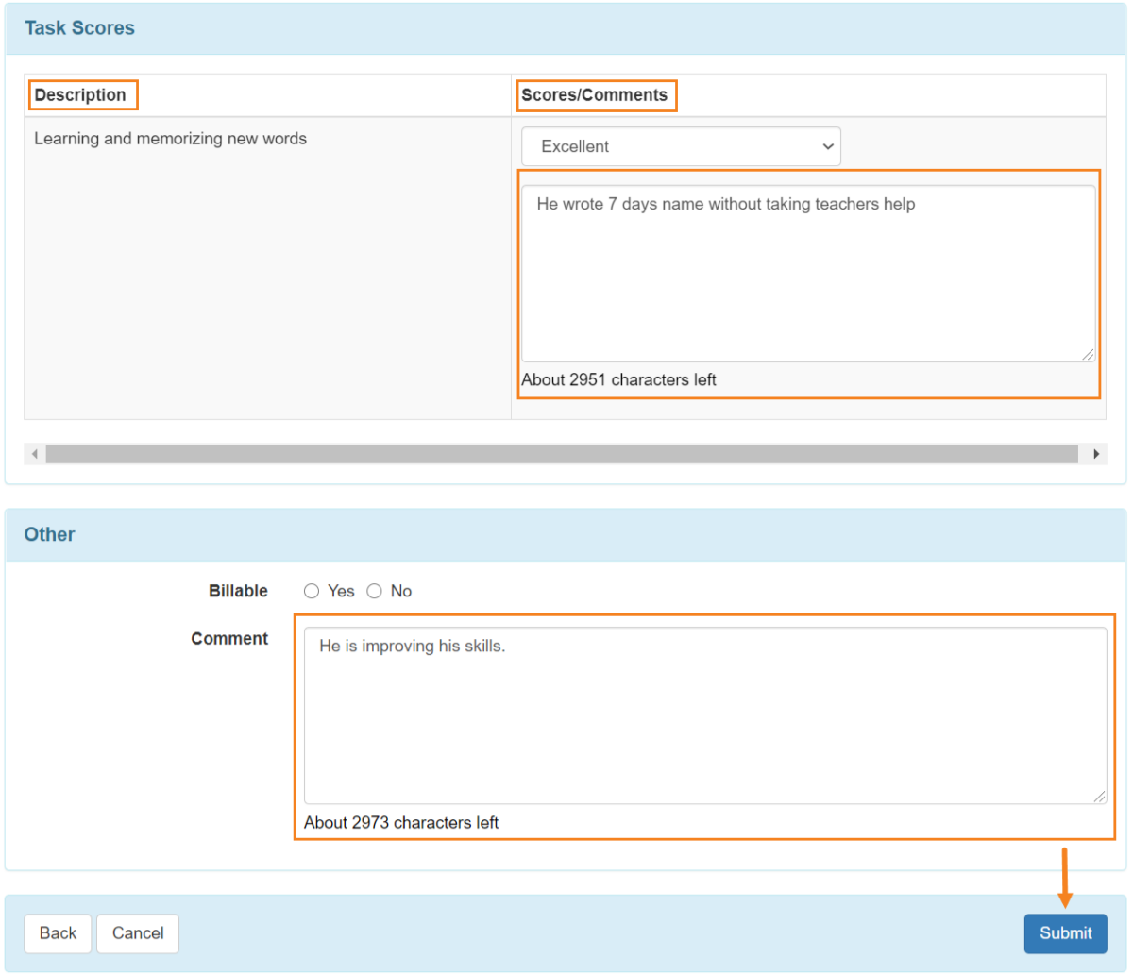Select No for Billable
The height and width of the screenshot is (974, 1133).
point(375,592)
